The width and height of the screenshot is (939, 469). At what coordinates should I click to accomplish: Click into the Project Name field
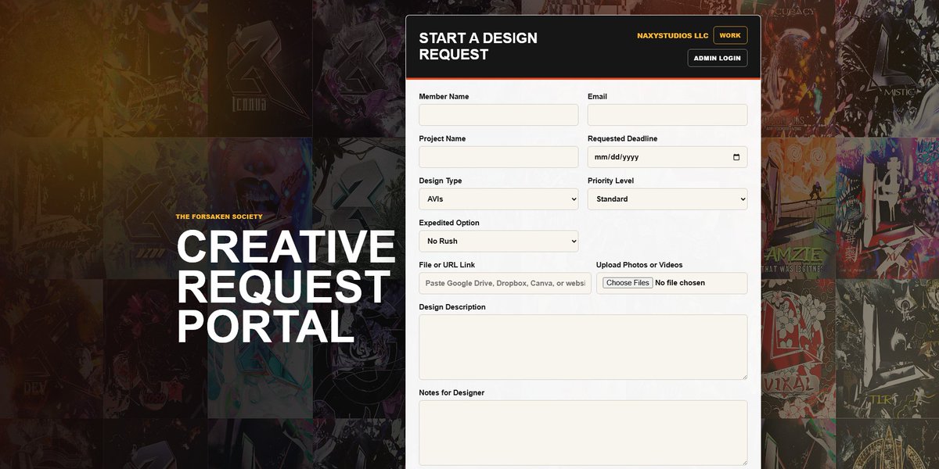[498, 157]
